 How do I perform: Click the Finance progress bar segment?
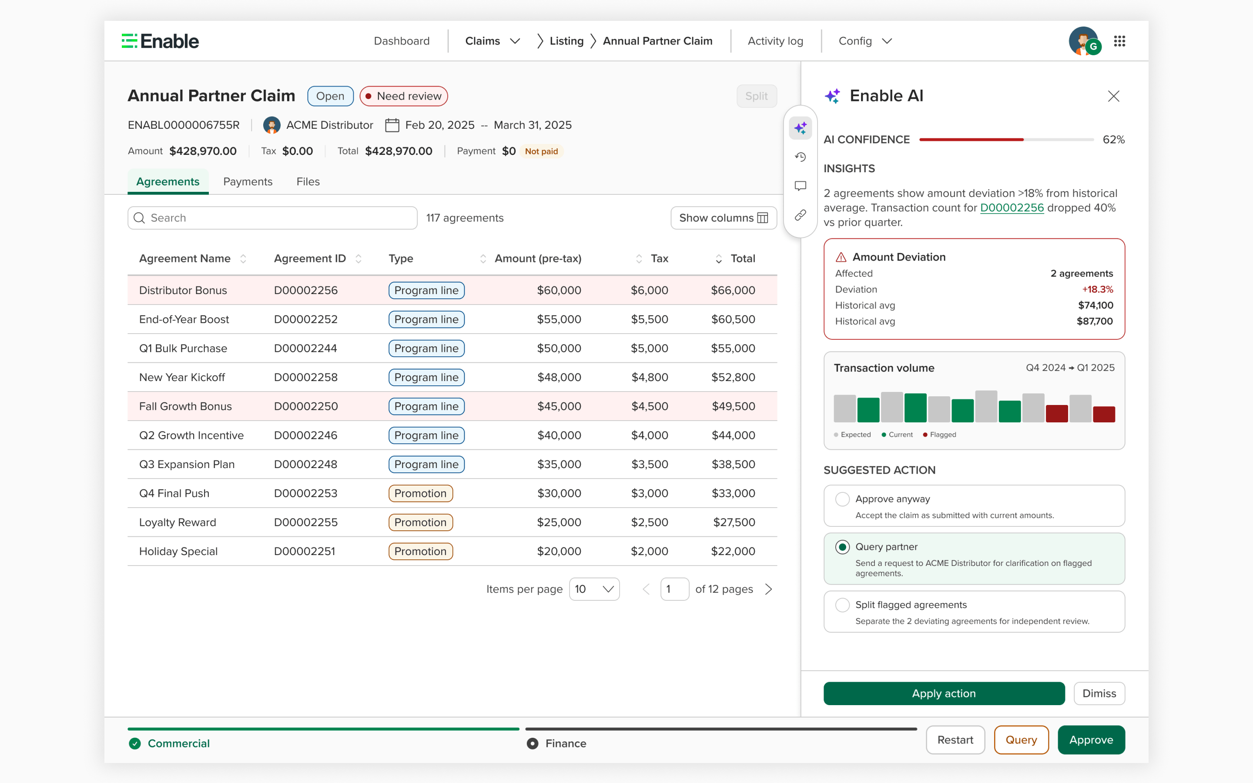pyautogui.click(x=721, y=729)
